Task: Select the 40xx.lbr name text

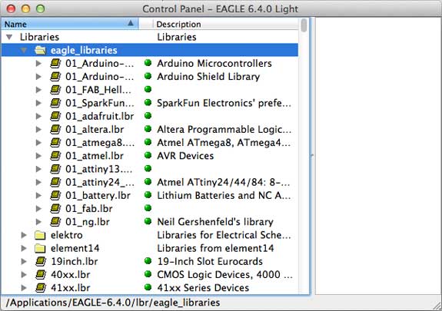Action: (x=71, y=275)
